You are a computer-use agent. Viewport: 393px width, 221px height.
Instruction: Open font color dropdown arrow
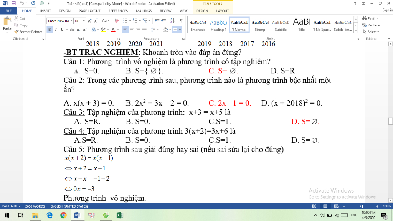(x=118, y=30)
